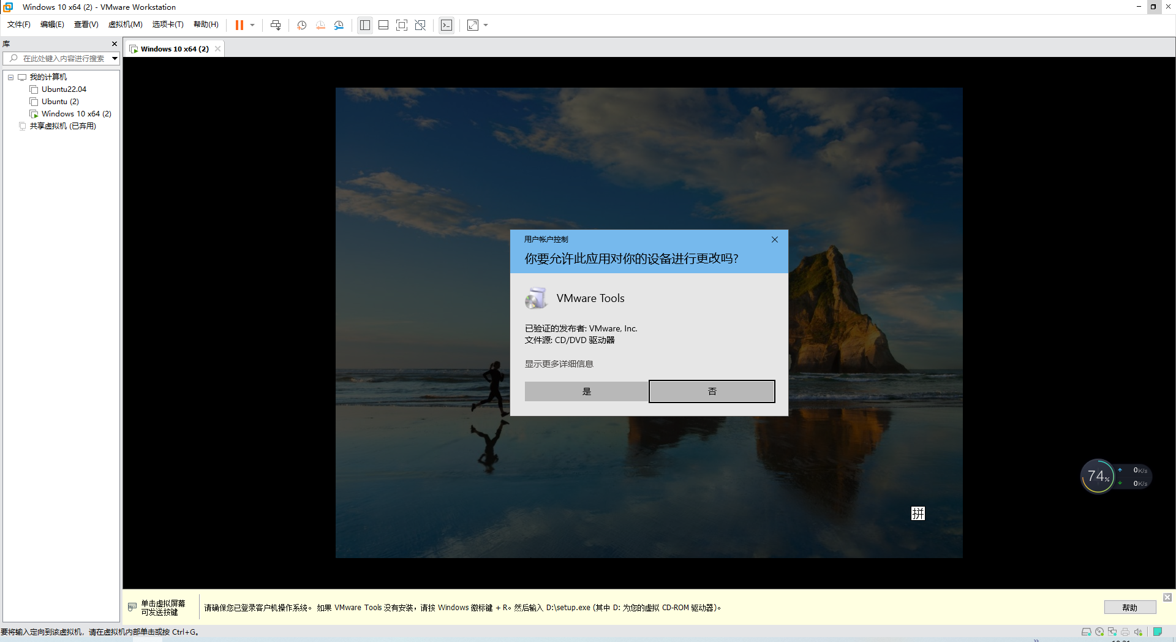
Task: Take a snapshot with the clock-plus icon
Action: 302,25
